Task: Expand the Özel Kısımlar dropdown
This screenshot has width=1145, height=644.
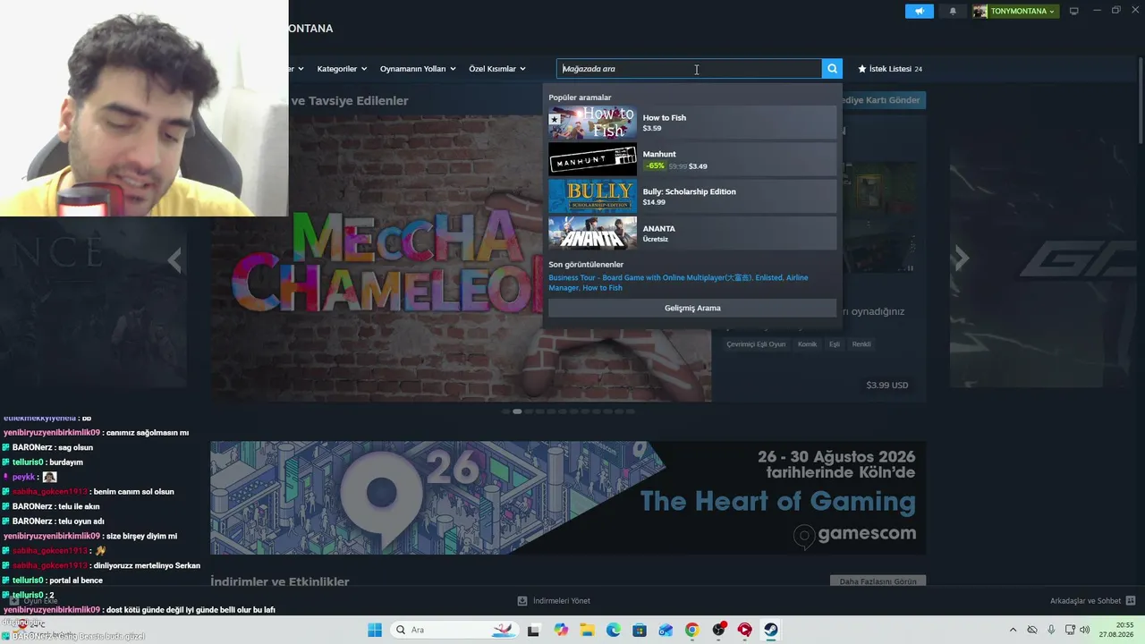Action: pos(497,69)
